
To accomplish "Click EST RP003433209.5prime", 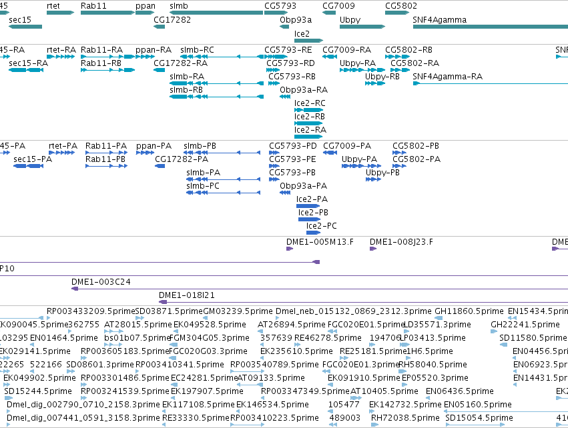I will (x=91, y=311).
